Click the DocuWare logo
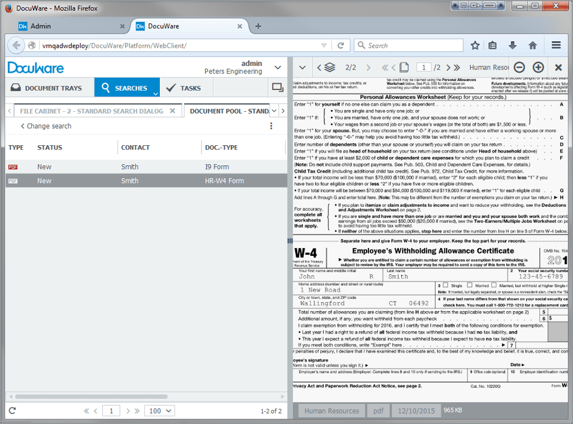The image size is (573, 424). click(x=35, y=67)
